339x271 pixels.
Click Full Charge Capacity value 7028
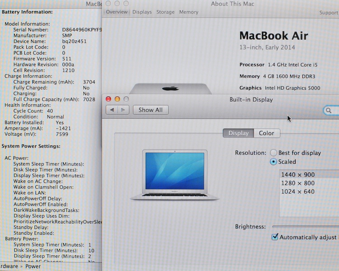89,99
